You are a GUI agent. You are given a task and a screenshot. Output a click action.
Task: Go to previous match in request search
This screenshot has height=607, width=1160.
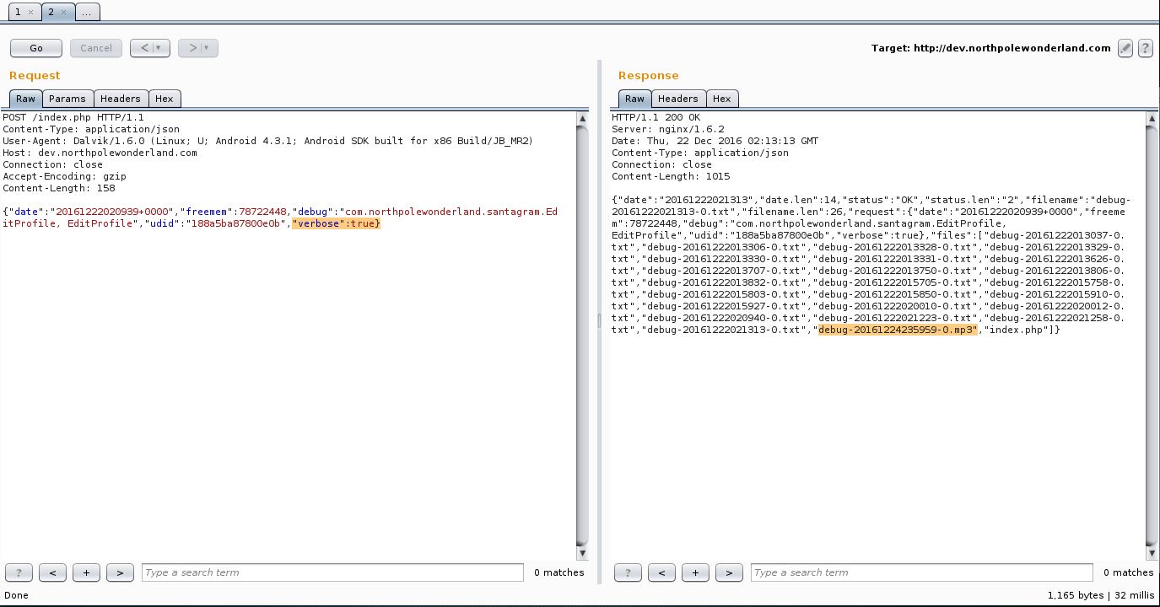click(x=52, y=572)
